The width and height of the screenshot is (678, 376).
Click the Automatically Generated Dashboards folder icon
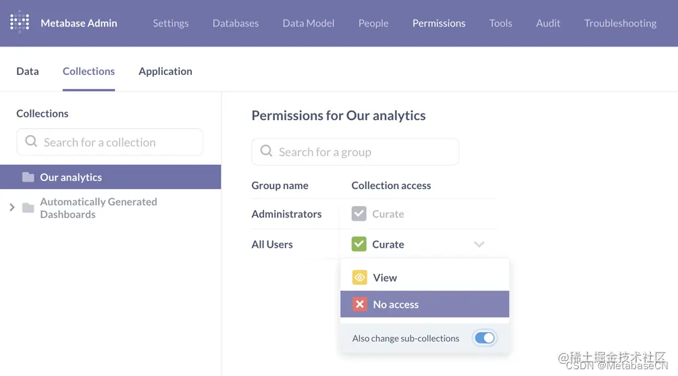click(x=28, y=208)
